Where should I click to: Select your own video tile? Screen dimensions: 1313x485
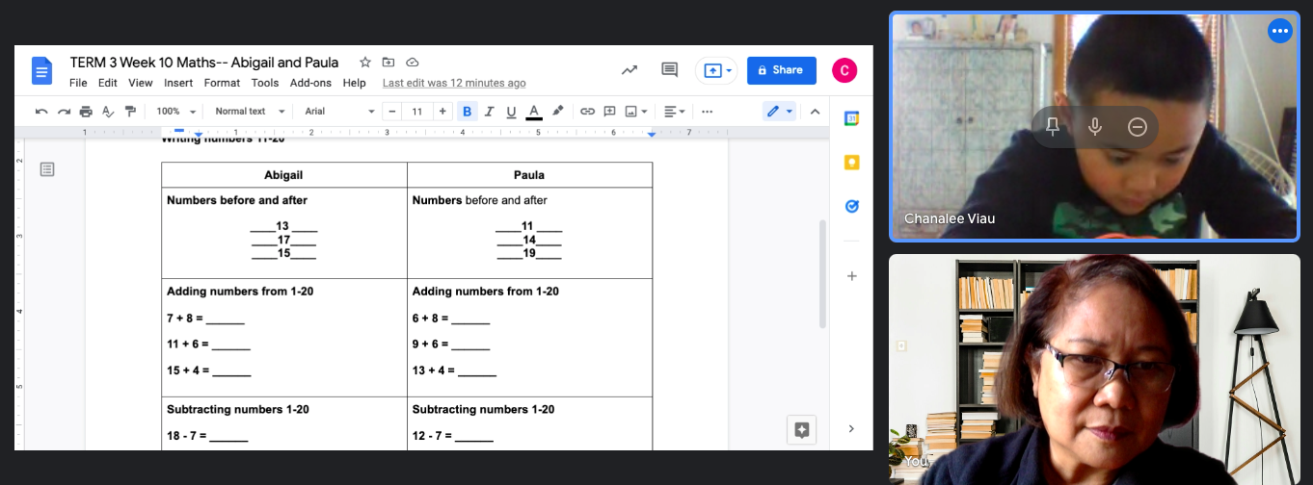(1094, 369)
